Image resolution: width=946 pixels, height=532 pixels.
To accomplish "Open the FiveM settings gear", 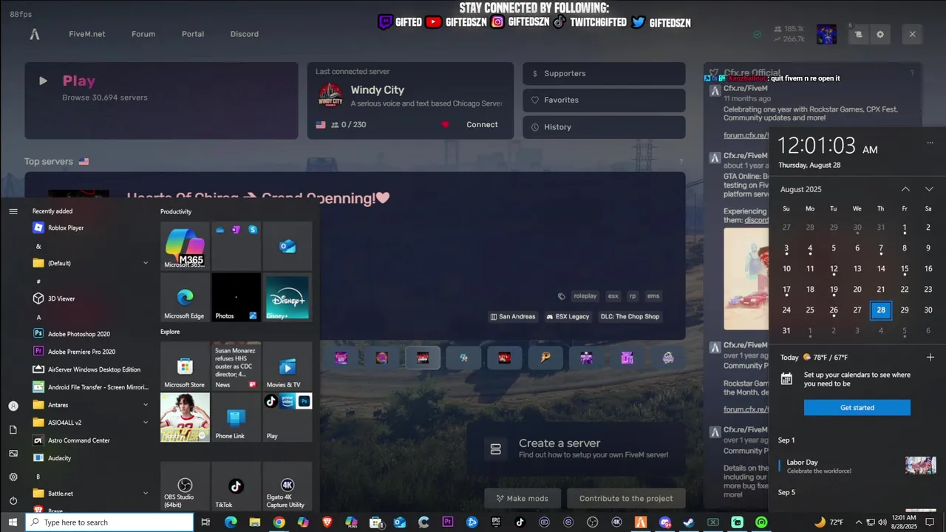I will click(880, 34).
